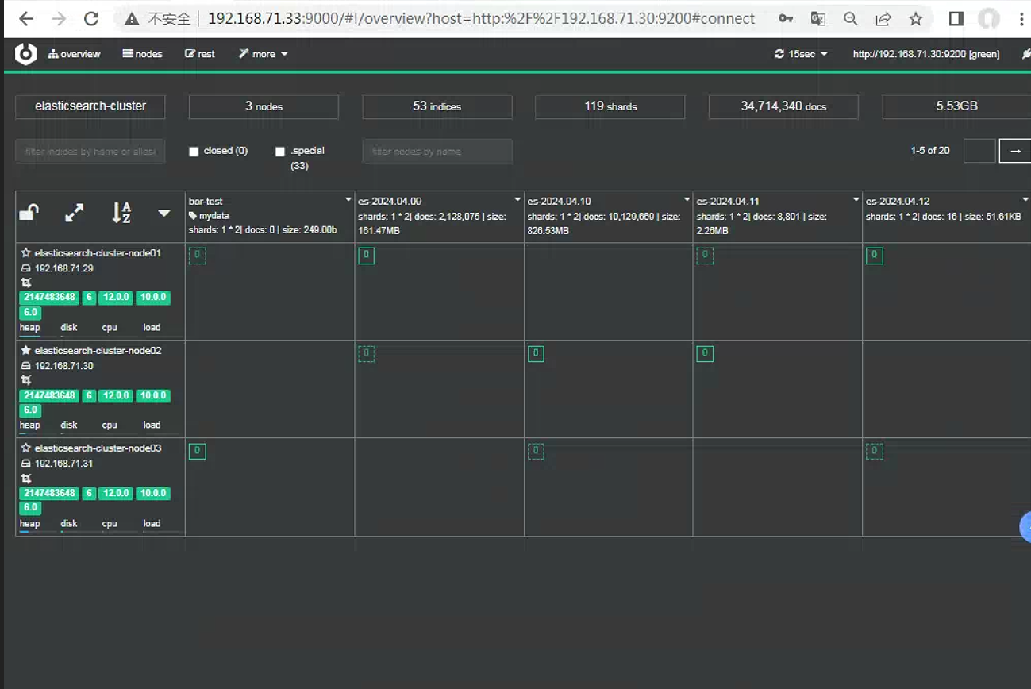
Task: Expand the more menu
Action: click(263, 54)
